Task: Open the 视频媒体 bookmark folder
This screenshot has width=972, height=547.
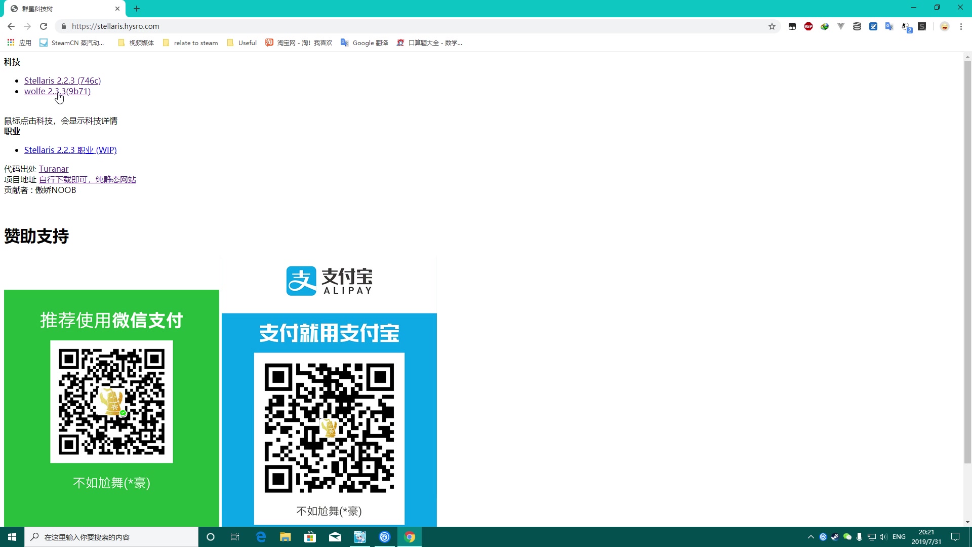Action: [136, 43]
